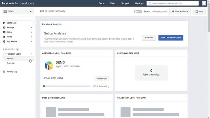
Task: Click the Set up Analytics title
Action: (55, 33)
